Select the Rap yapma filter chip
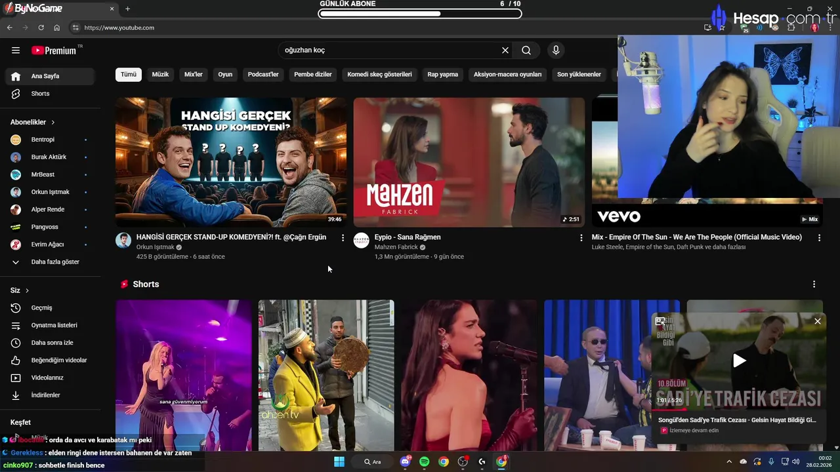 tap(443, 74)
